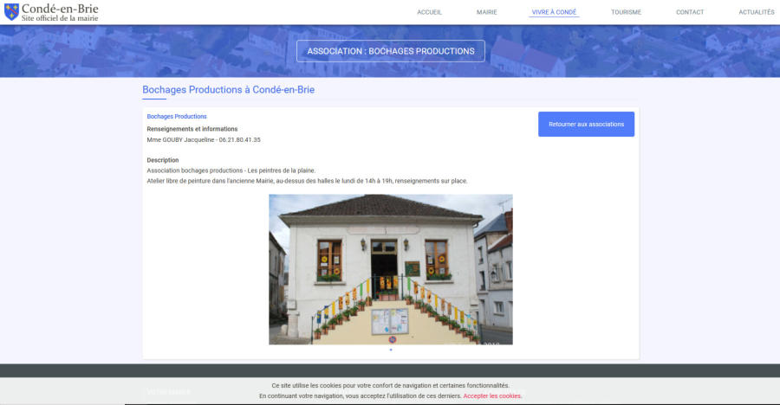Screen dimensions: 780x405
Task: Click the cookie notice message text
Action: coord(390,385)
